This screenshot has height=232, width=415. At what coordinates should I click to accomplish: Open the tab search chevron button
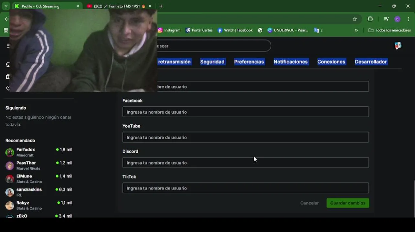click(5, 6)
